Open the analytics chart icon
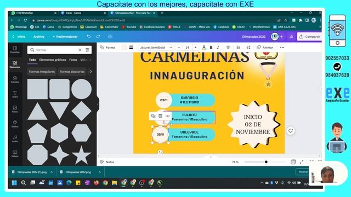The width and height of the screenshot is (351, 197). pyautogui.click(x=291, y=37)
